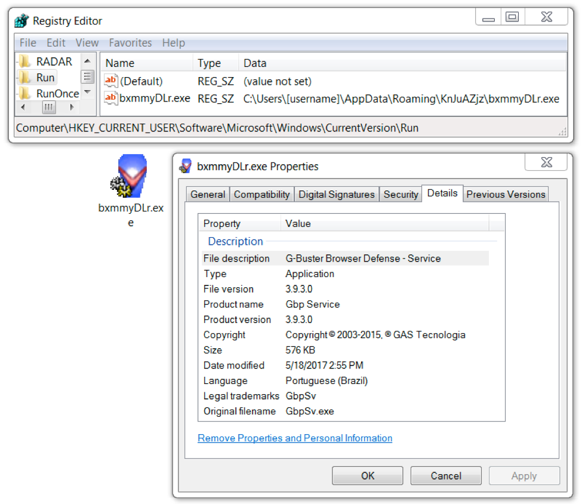Switch to the Previous Versions tab
The image size is (582, 504).
506,194
